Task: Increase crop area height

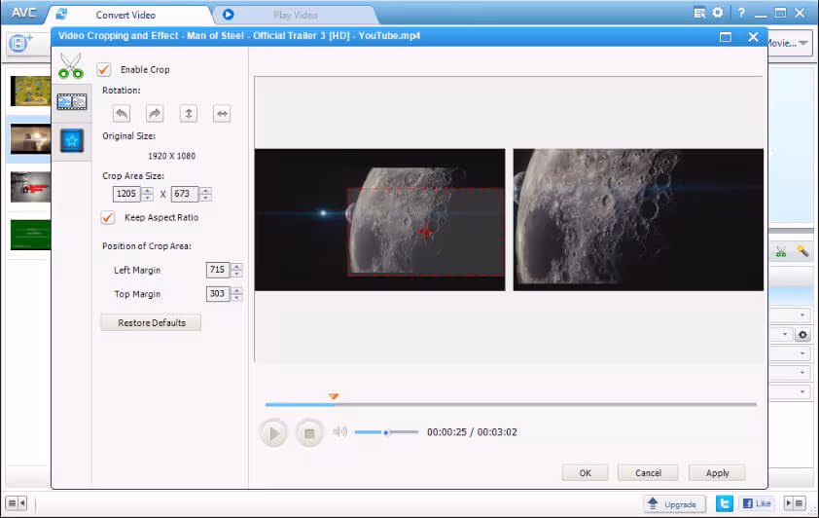Action: point(206,190)
